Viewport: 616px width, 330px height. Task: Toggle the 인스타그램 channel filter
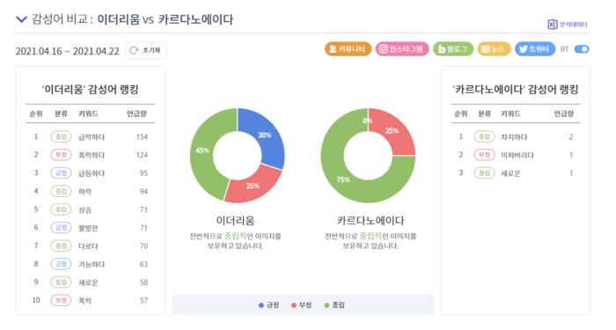402,49
